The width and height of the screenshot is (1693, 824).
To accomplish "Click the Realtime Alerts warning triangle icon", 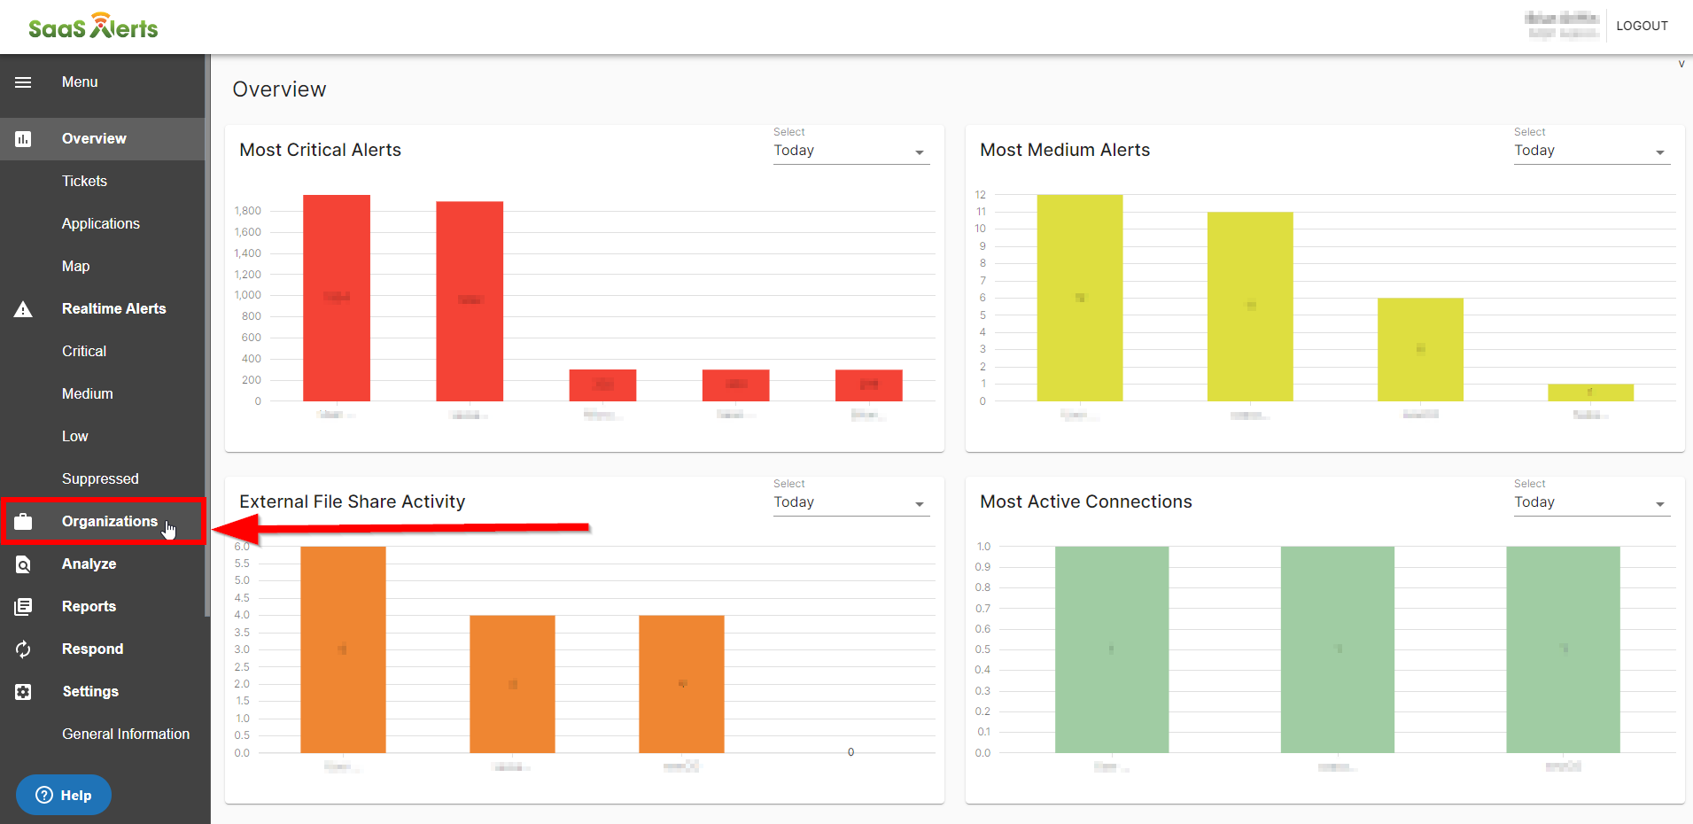I will 23,309.
